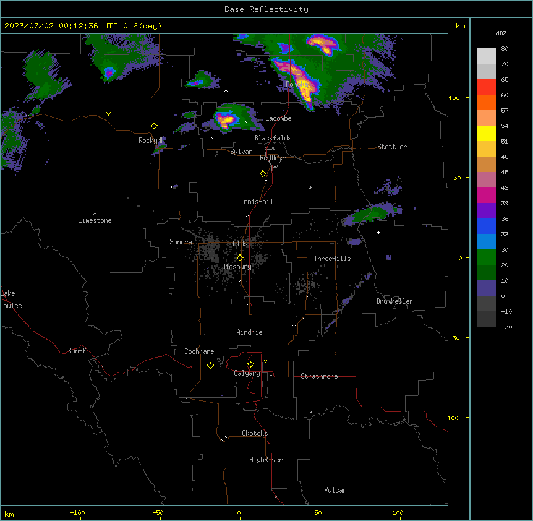Screen dimensions: 533x521
Task: Click the yellow diamond marker near RockyMH
Action: (x=154, y=126)
